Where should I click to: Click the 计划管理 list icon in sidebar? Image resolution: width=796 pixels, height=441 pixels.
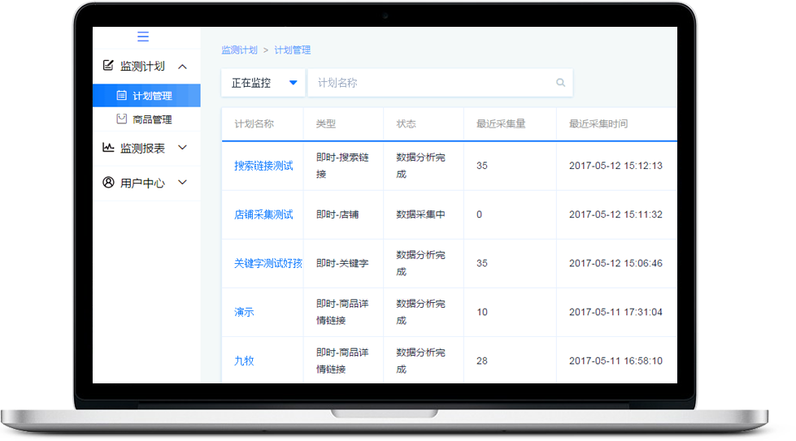coord(122,96)
